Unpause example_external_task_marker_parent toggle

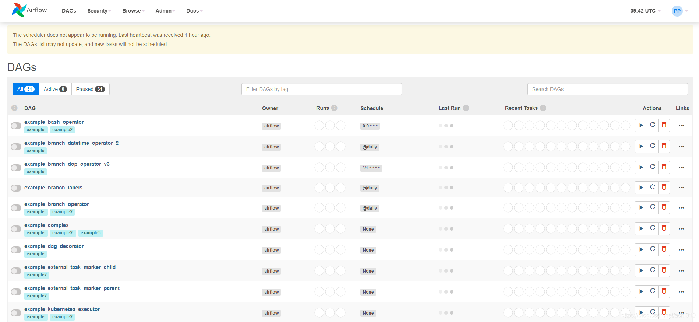point(16,292)
